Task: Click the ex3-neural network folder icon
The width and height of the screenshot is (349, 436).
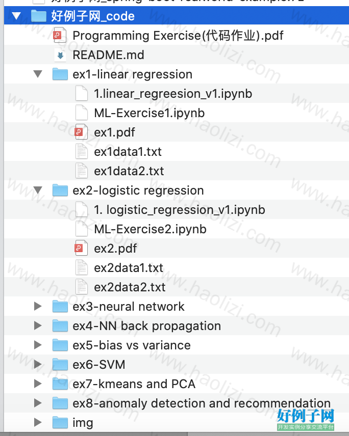Action: click(60, 307)
